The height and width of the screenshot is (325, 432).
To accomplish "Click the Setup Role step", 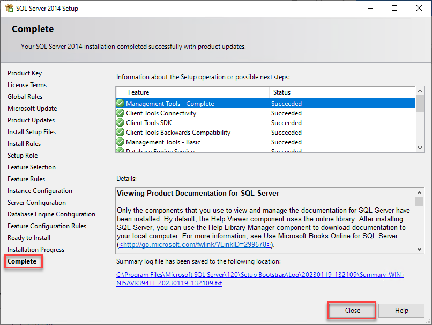I will 23,155.
